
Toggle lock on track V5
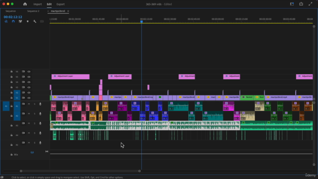click(x=11, y=77)
